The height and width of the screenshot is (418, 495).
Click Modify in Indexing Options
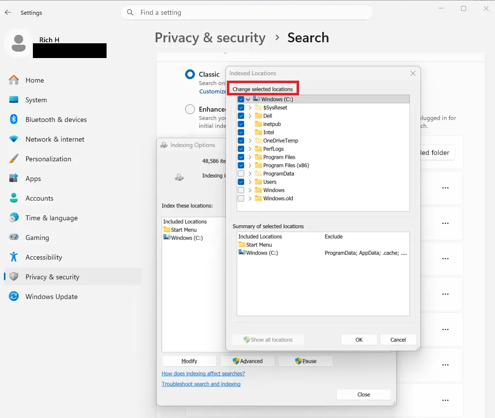coord(189,361)
